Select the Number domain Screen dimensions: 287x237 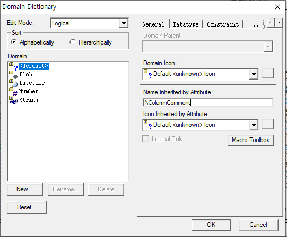(29, 91)
